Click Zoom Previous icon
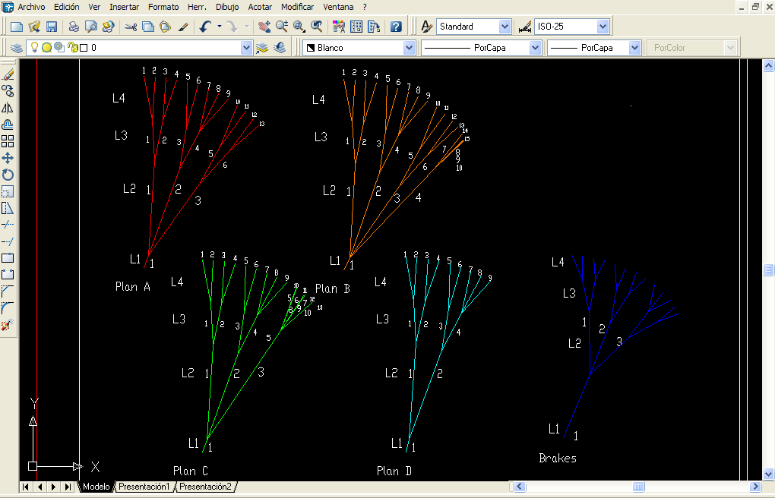The width and height of the screenshot is (775, 498). click(x=316, y=27)
